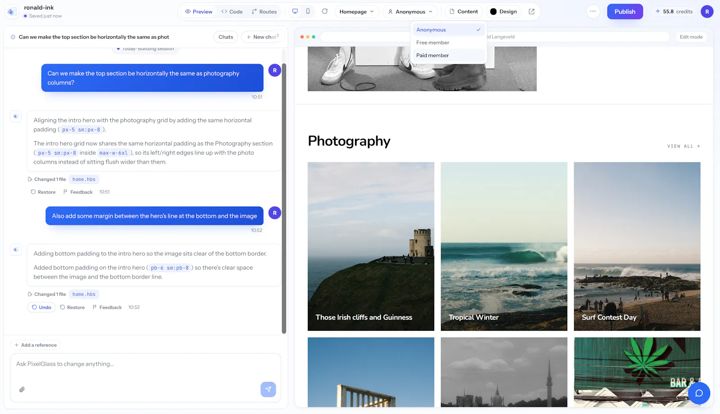Focus the Ask PixelGlass message input
The width and height of the screenshot is (720, 414).
145,364
